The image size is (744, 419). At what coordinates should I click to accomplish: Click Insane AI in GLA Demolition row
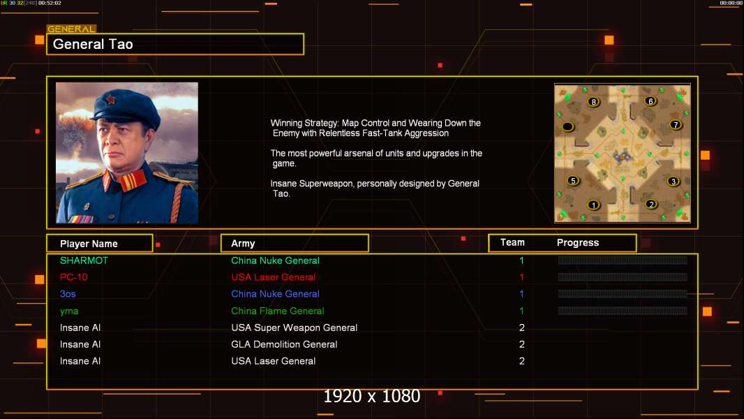coord(80,344)
